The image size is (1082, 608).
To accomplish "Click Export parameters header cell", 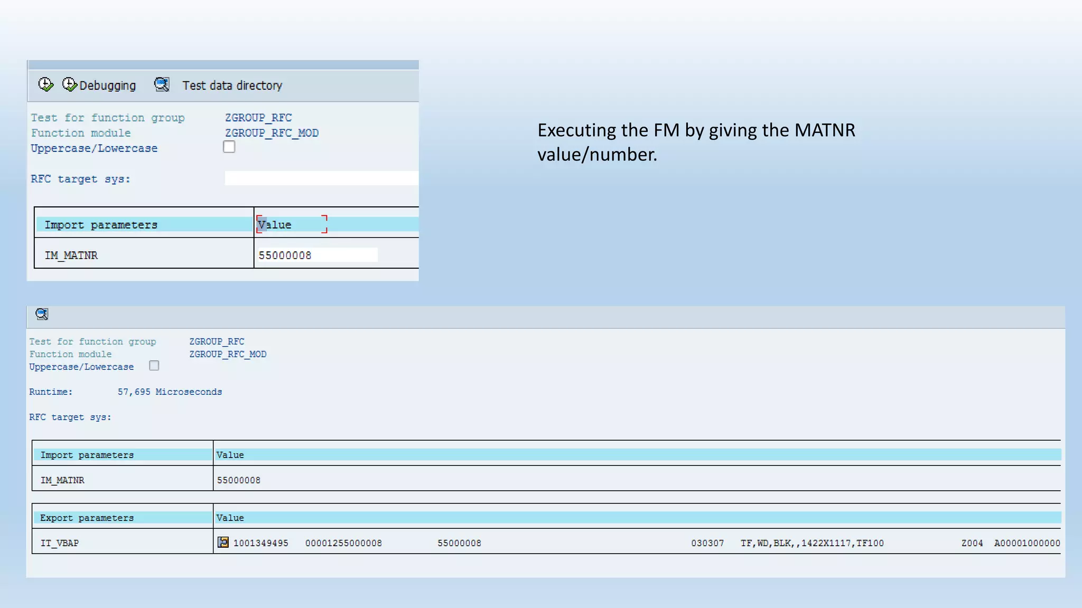I will pyautogui.click(x=123, y=518).
